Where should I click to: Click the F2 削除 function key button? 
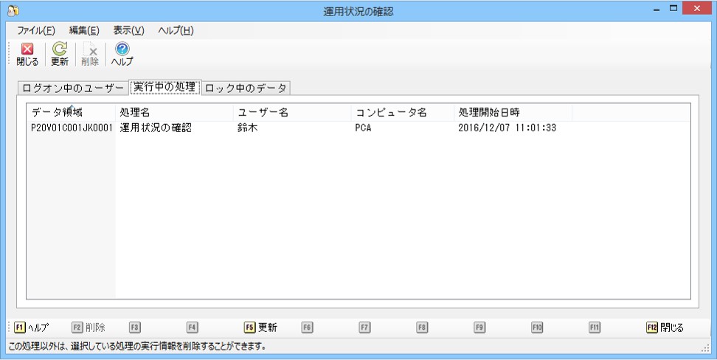(89, 328)
